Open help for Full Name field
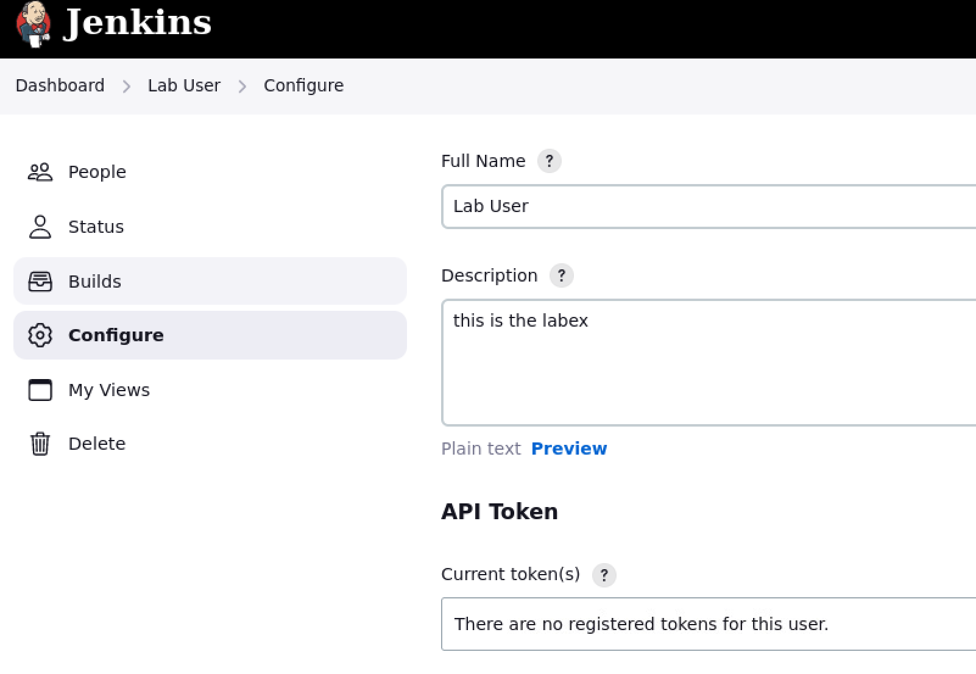This screenshot has width=976, height=674. point(549,161)
